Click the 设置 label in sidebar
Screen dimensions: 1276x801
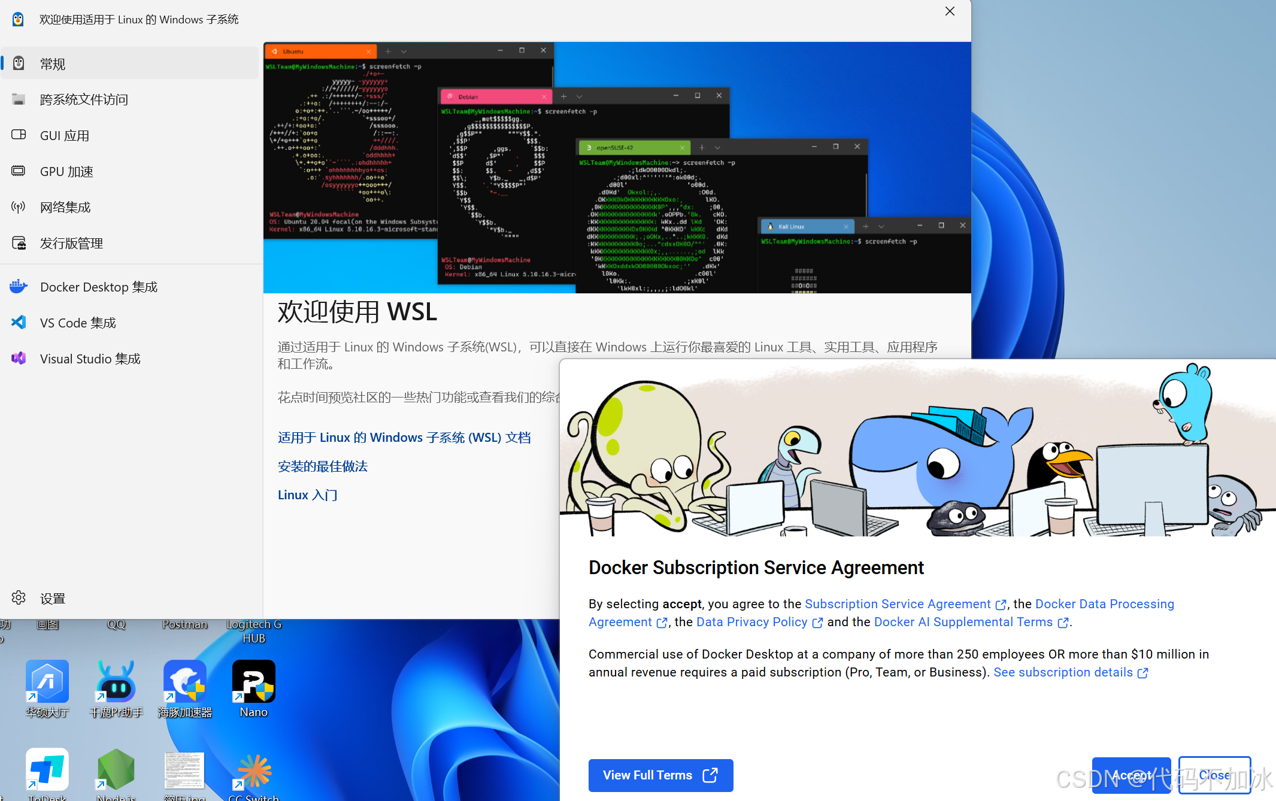click(53, 598)
